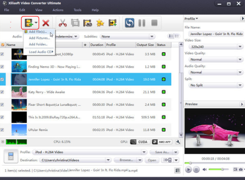The height and width of the screenshot is (180, 245).
Task: Open the wrench settings icon near GPU
Action: [x=178, y=142]
